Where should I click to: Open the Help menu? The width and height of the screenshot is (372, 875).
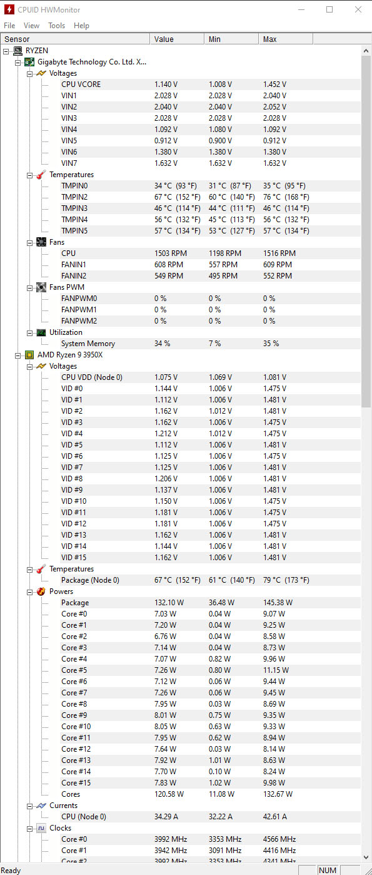(81, 26)
